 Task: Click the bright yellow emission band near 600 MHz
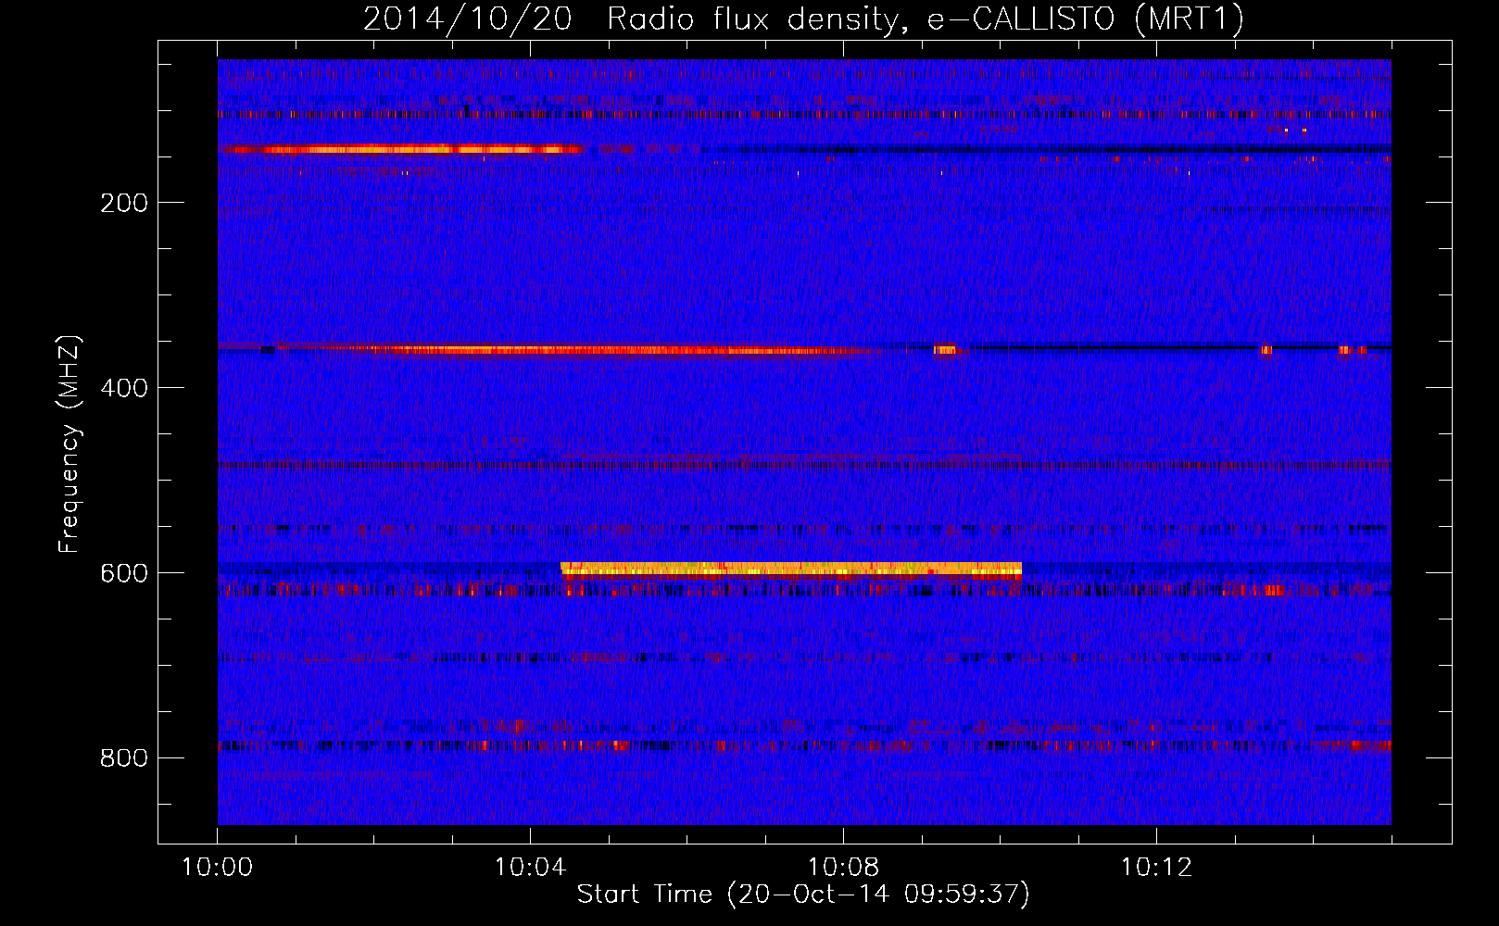click(x=791, y=569)
